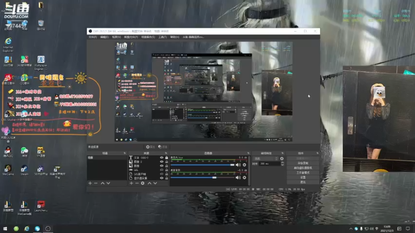Open source properties gear in Sources panel
This screenshot has width=415, height=233.
[143, 183]
